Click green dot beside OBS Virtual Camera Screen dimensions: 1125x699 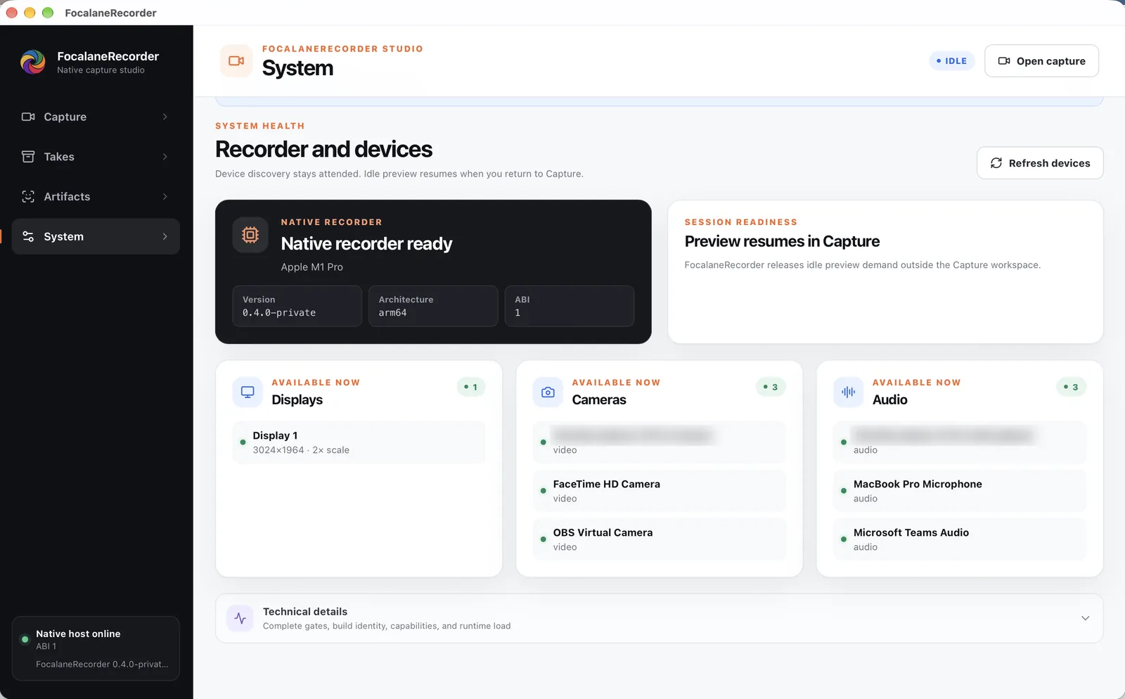(x=543, y=539)
